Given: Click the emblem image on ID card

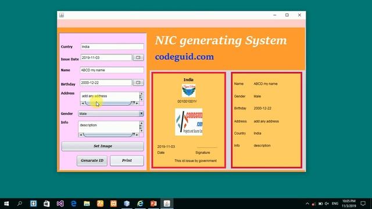Looking at the screenshot, I should [188, 91].
